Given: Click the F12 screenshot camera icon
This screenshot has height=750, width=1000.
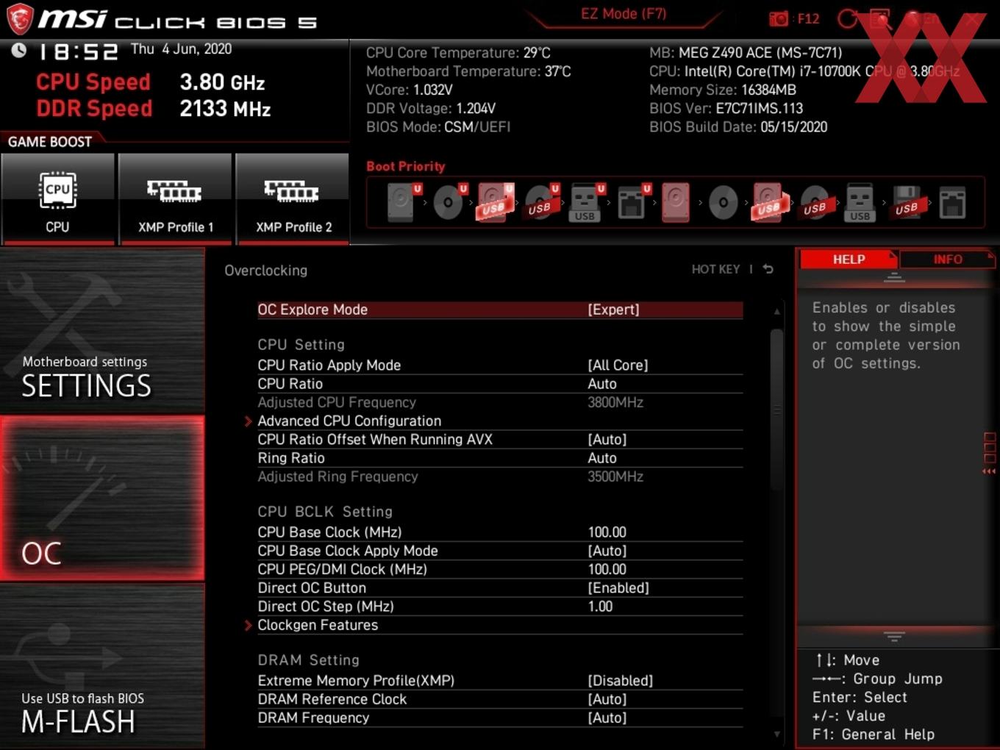Looking at the screenshot, I should coord(779,19).
